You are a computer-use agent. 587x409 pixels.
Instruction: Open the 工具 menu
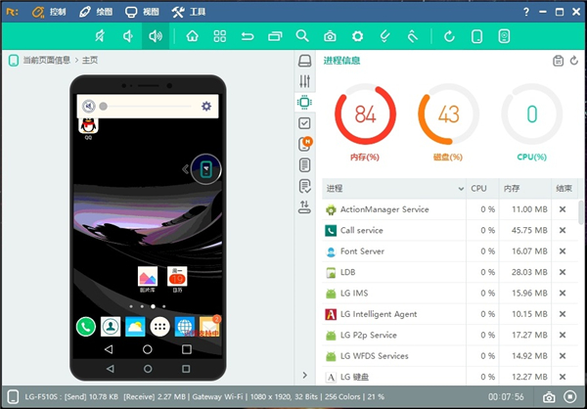point(189,12)
